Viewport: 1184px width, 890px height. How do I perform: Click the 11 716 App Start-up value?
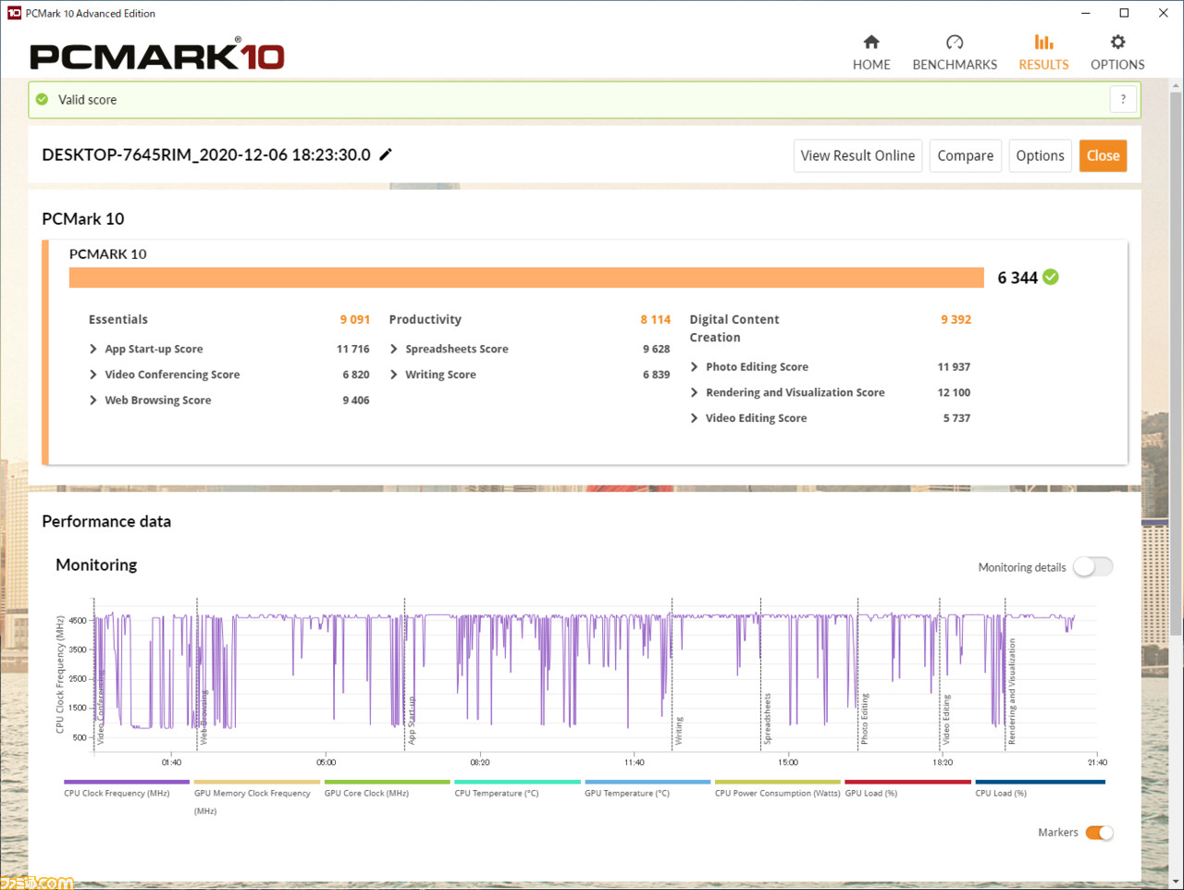(x=352, y=349)
